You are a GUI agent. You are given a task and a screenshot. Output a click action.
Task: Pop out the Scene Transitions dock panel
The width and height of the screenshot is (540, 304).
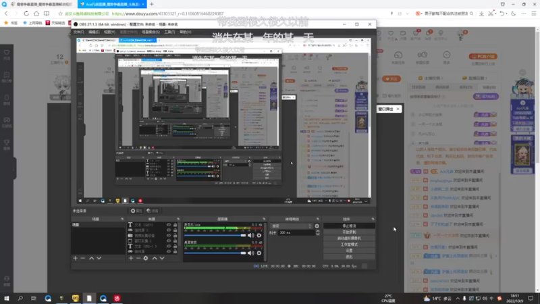[317, 219]
